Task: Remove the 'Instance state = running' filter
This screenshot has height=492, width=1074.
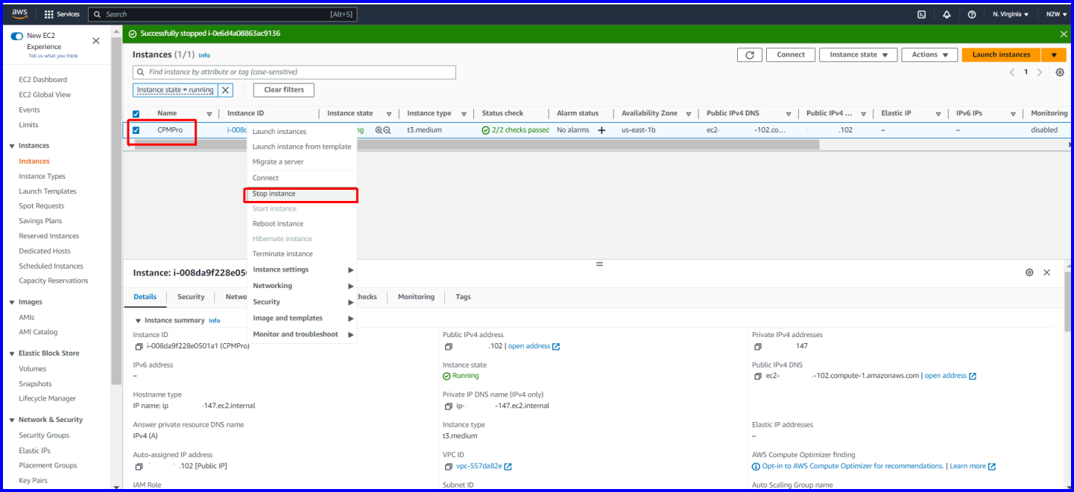Action: click(x=226, y=90)
